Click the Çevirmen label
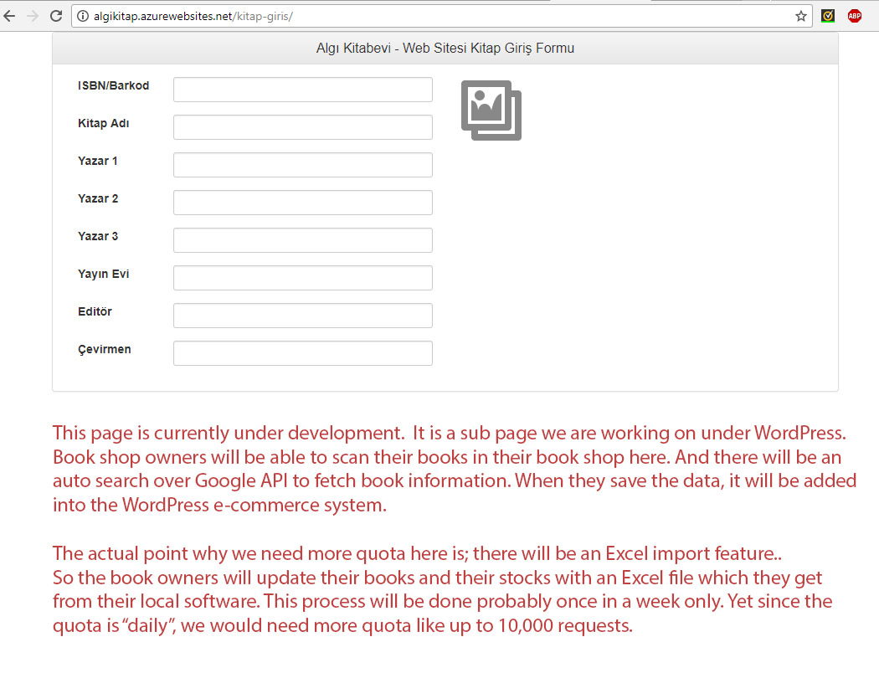The image size is (879, 673). coord(105,350)
